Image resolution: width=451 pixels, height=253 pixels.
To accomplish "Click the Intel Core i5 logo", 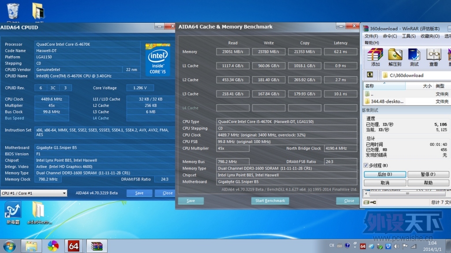I will click(x=158, y=60).
